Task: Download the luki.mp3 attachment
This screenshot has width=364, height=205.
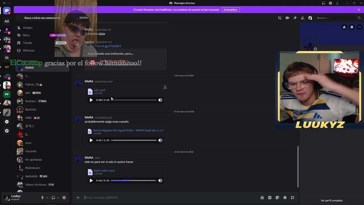Action: (x=165, y=87)
